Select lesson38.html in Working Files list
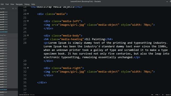This screenshot has height=96, width=171. pos(4,17)
